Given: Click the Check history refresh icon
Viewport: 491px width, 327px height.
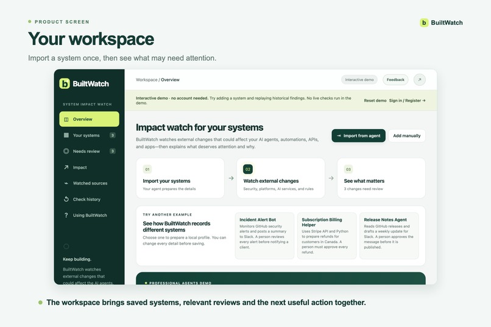Looking at the screenshot, I should pos(66,199).
